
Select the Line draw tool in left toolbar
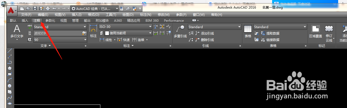coord(10,51)
